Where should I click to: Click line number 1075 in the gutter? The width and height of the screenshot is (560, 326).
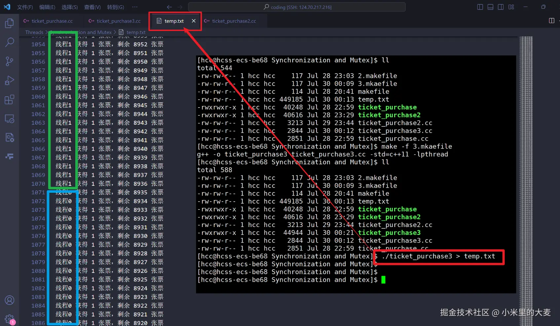click(x=38, y=227)
